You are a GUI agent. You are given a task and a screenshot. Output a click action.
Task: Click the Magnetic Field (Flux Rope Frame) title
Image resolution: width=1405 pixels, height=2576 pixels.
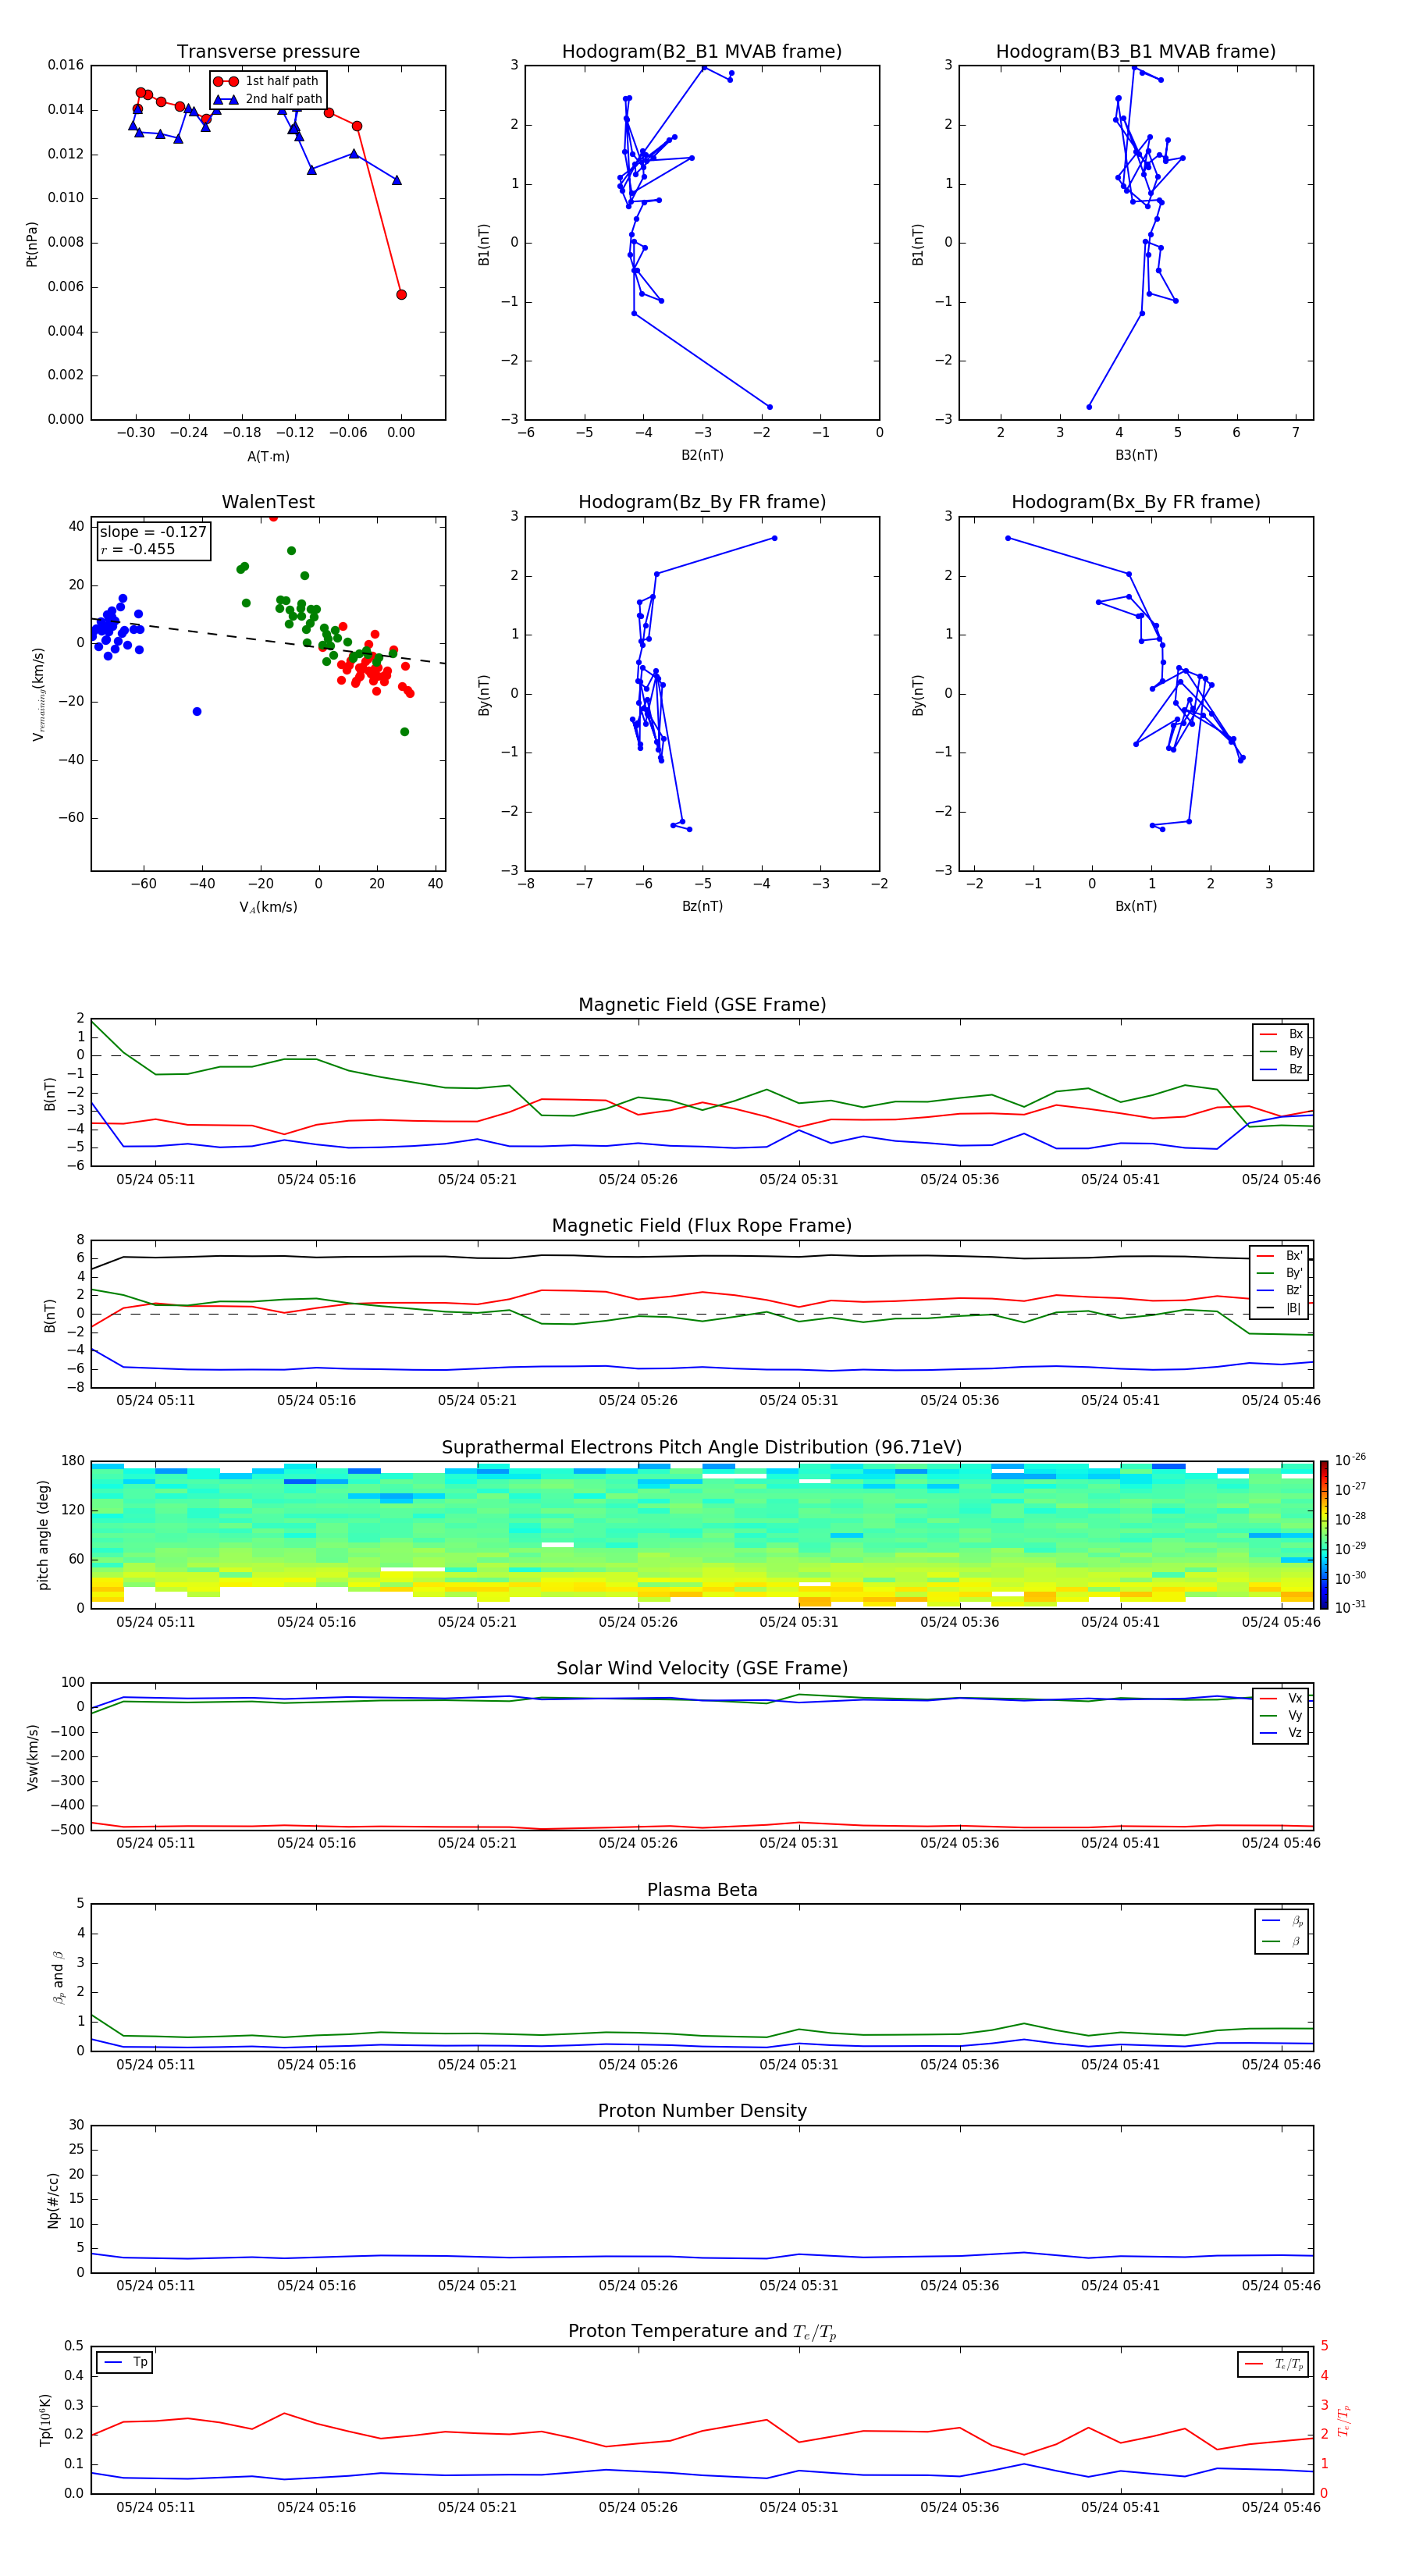(702, 1225)
